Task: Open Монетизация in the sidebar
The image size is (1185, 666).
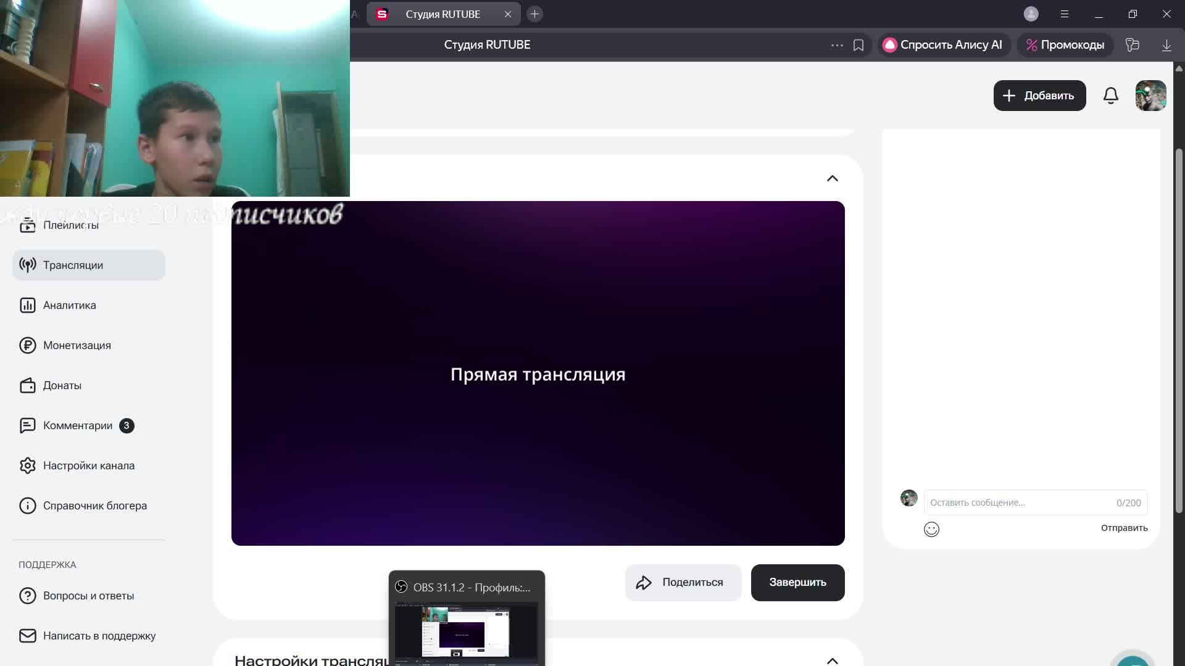Action: [x=77, y=345]
